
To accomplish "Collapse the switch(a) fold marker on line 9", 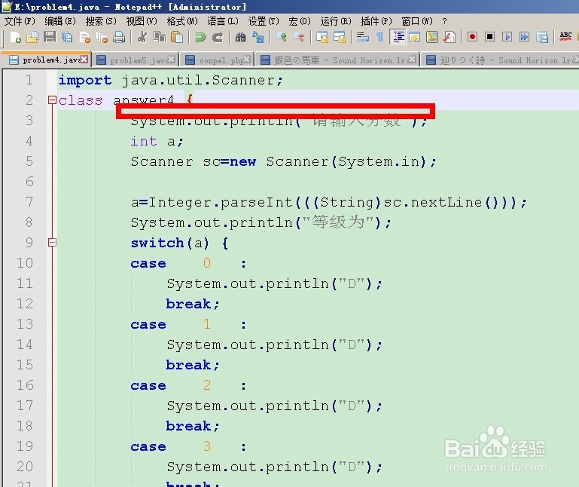I will pyautogui.click(x=52, y=243).
